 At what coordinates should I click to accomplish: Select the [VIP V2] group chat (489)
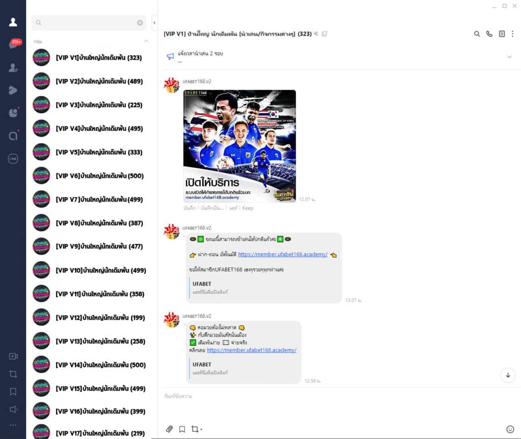click(x=91, y=81)
